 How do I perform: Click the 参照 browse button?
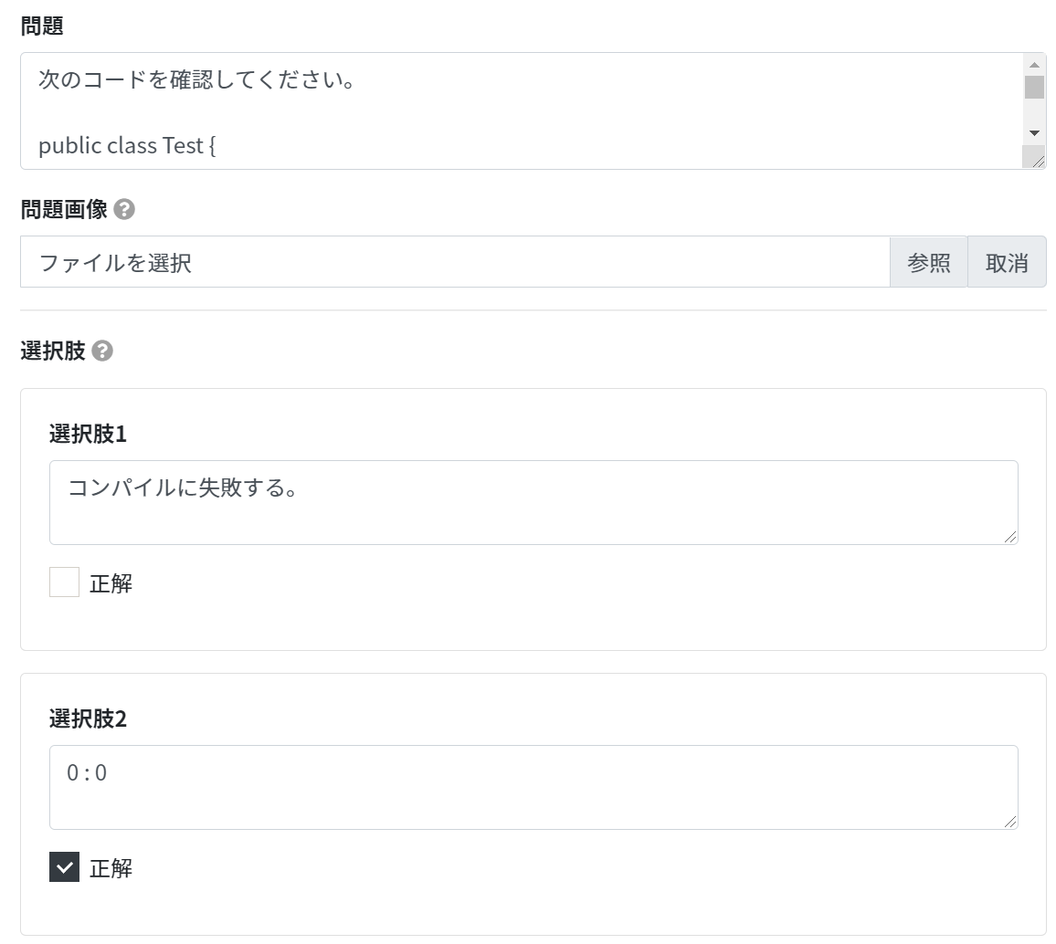(929, 262)
